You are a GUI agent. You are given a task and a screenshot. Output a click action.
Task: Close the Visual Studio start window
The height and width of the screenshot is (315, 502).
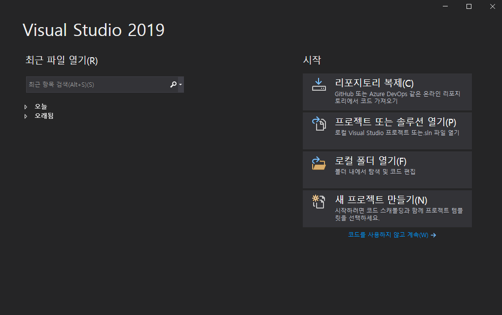point(493,6)
